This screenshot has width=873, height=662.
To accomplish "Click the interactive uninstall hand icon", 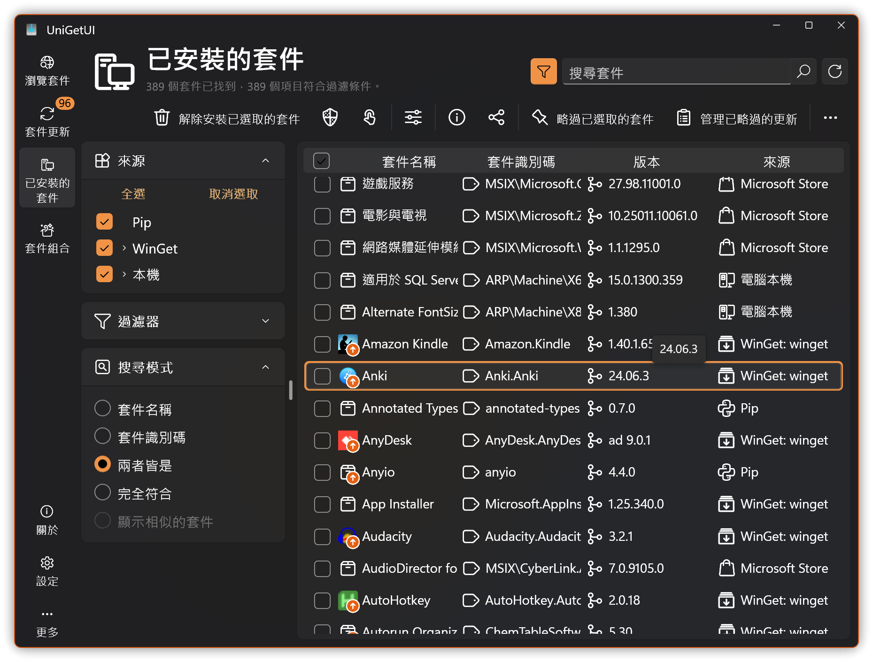I will [x=370, y=117].
